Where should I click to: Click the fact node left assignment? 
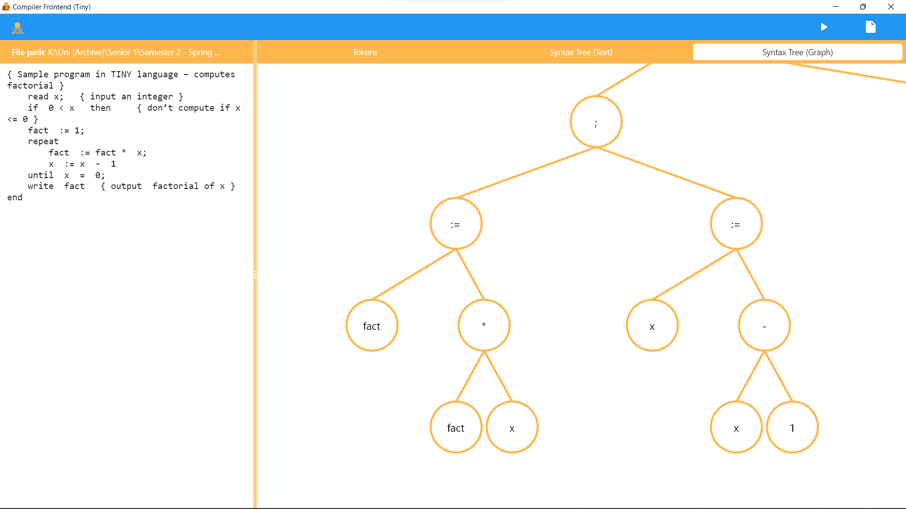(x=371, y=326)
